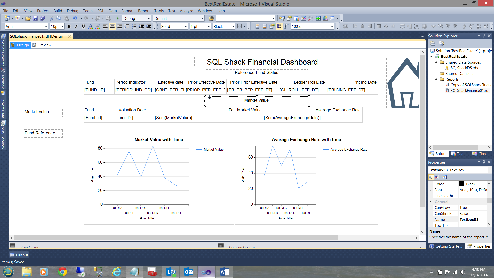Click the Cut scissors icon
The height and width of the screenshot is (278, 494).
click(51, 18)
